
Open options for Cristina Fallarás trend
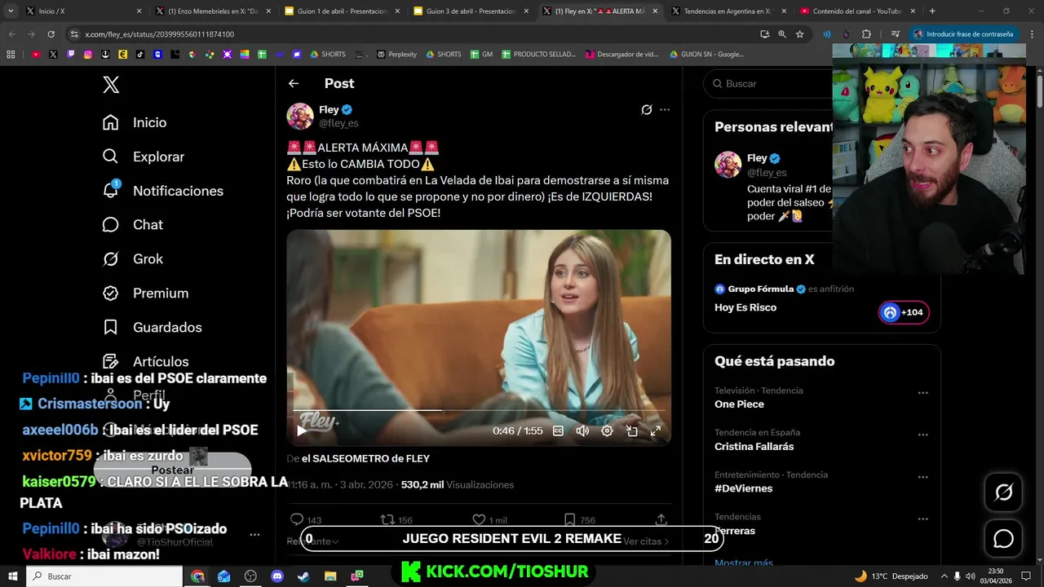922,435
